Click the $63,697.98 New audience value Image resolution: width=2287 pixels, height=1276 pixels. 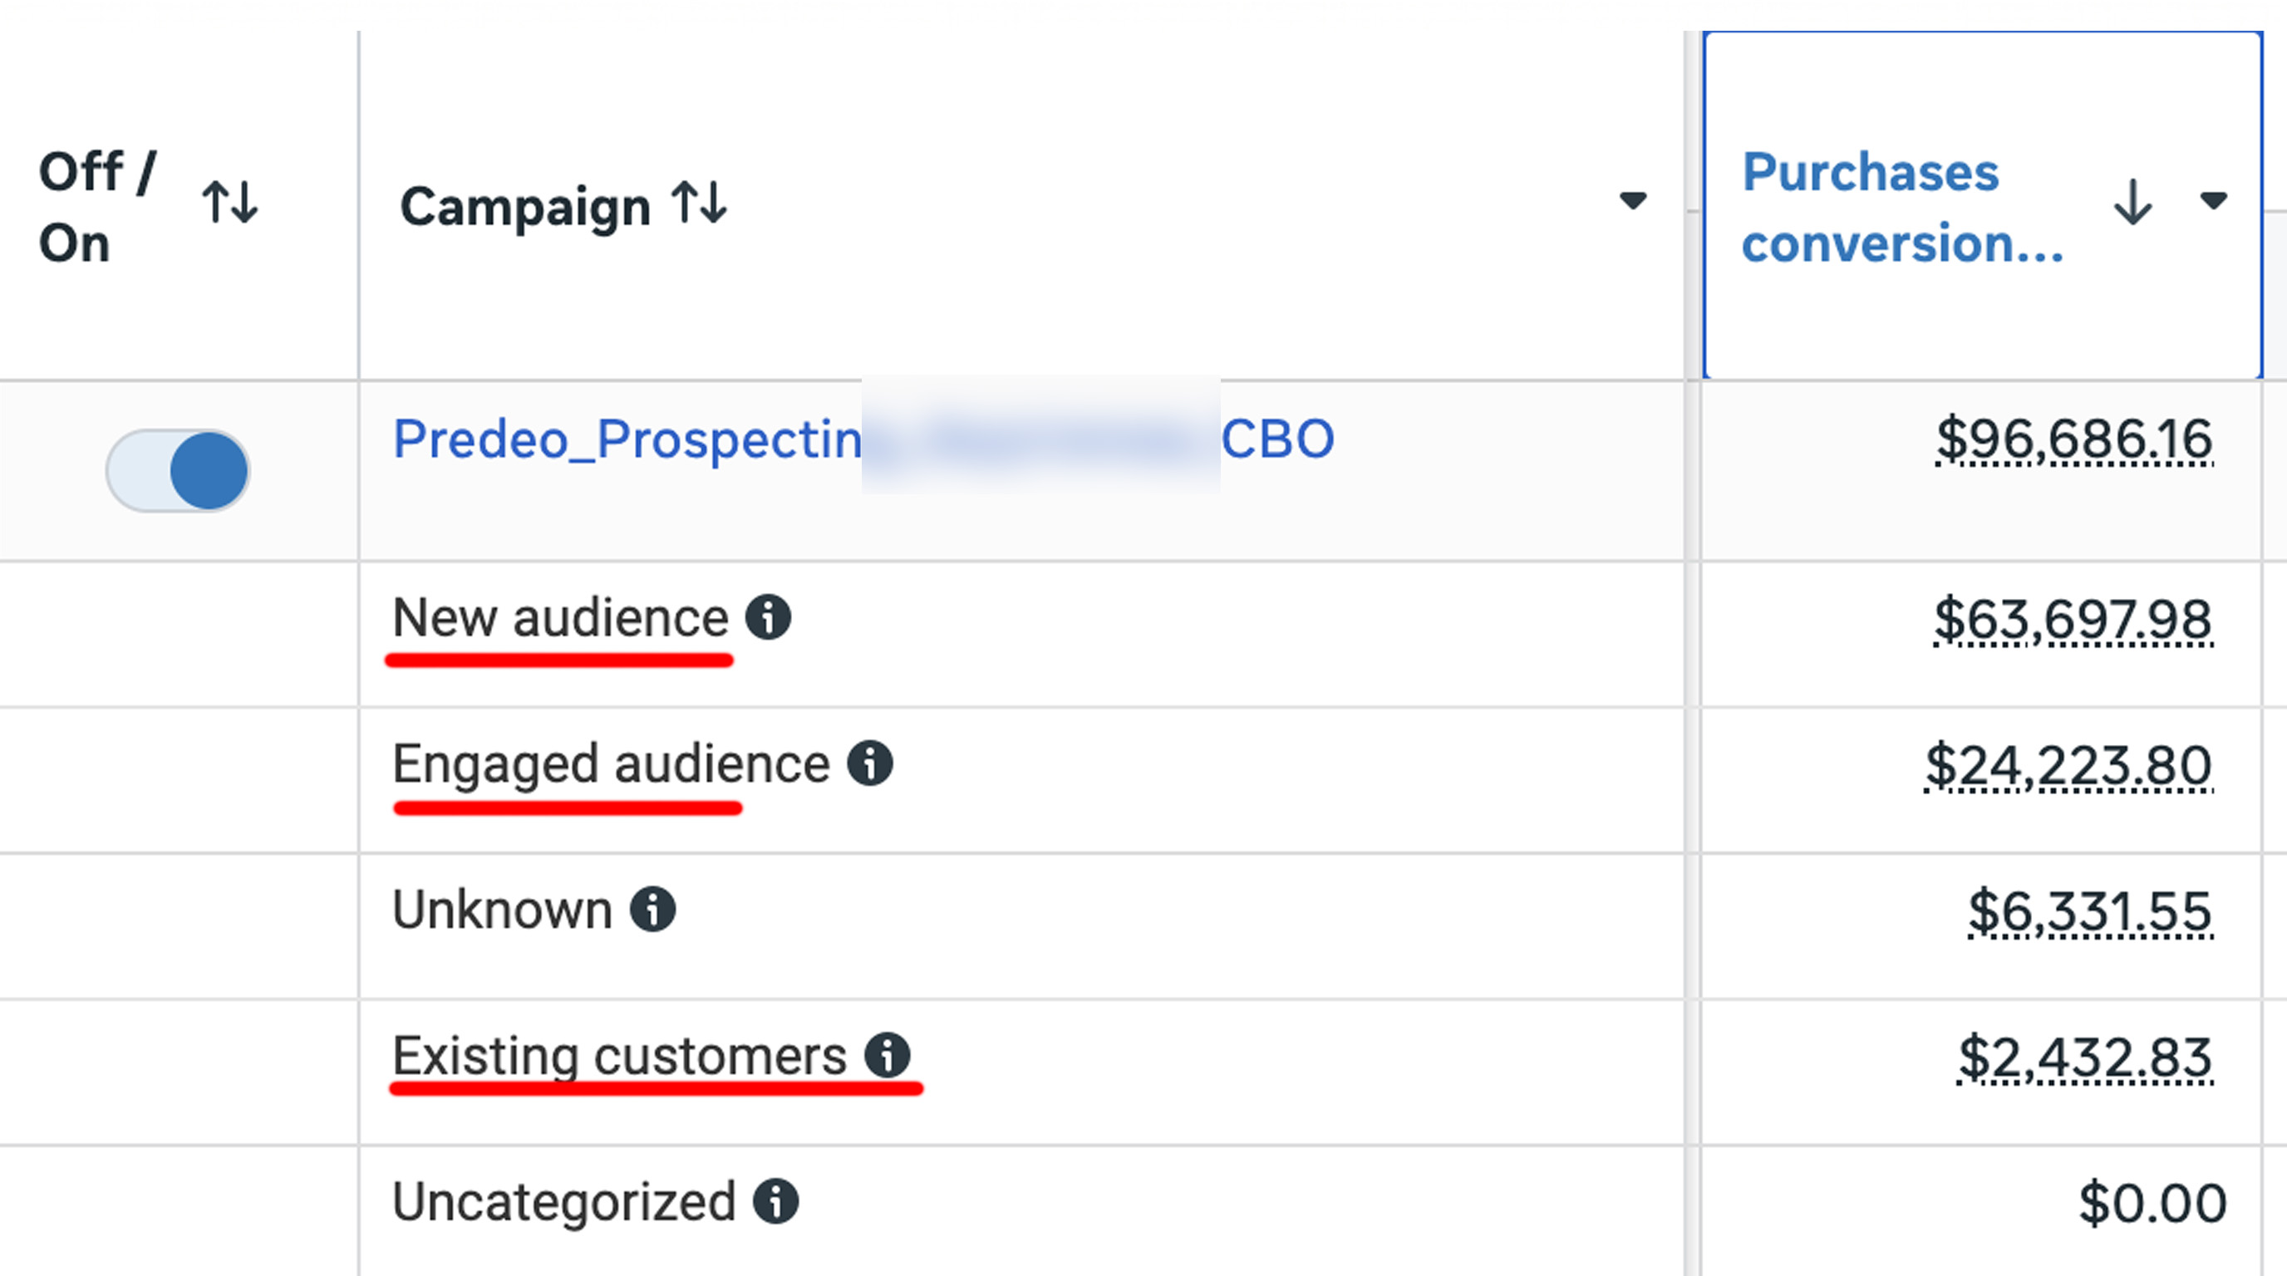click(2073, 620)
